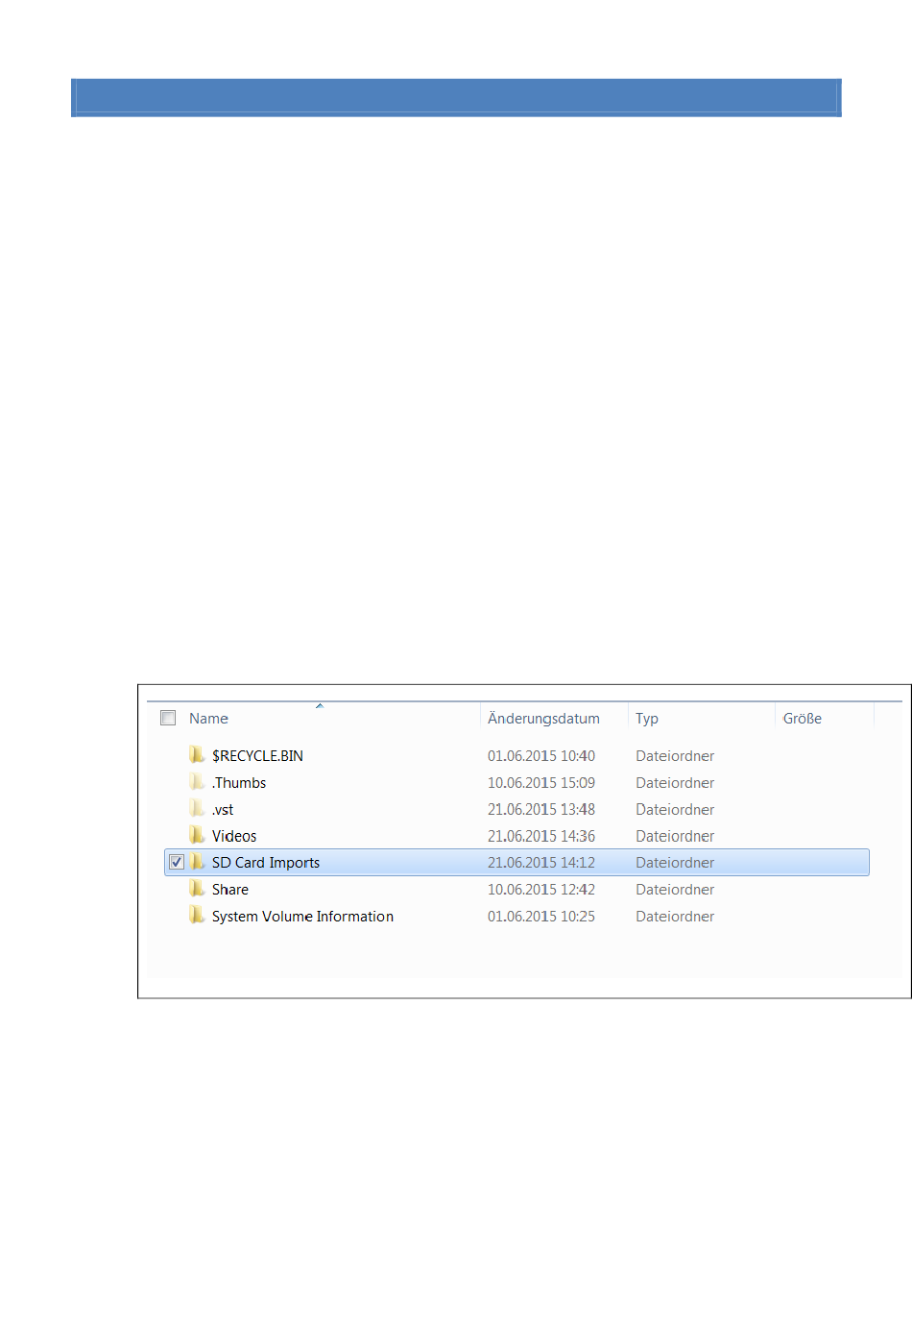The width and height of the screenshot is (912, 1324).
Task: Sort by Änderungsdatum column header
Action: 543,719
